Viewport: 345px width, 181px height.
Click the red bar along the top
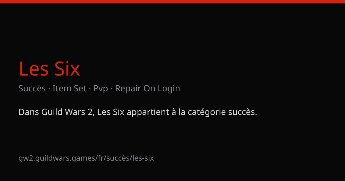point(172,2)
